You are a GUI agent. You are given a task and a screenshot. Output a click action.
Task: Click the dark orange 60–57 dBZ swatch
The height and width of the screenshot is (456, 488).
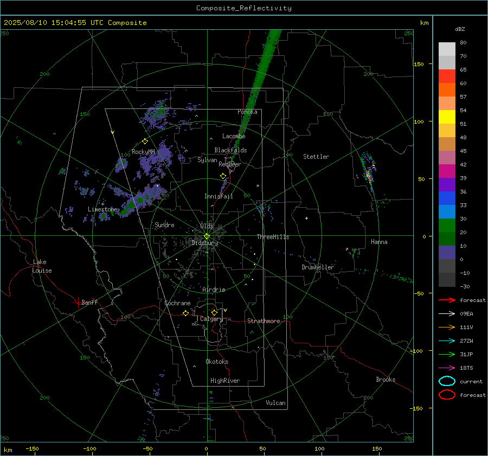pyautogui.click(x=447, y=90)
